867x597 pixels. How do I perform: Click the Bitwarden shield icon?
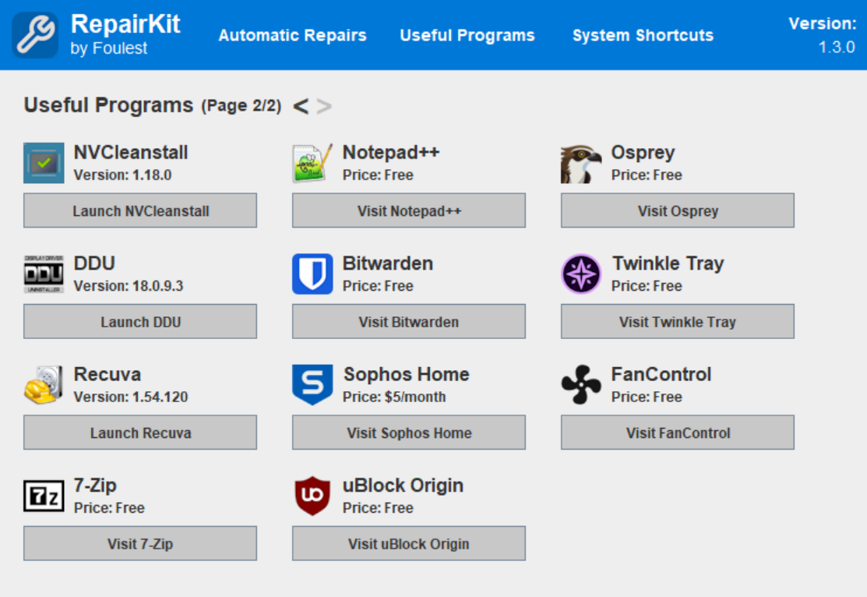(312, 274)
